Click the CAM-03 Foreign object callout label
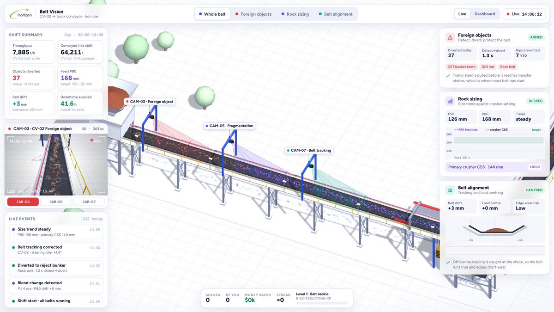This screenshot has width=554, height=312. tap(149, 101)
